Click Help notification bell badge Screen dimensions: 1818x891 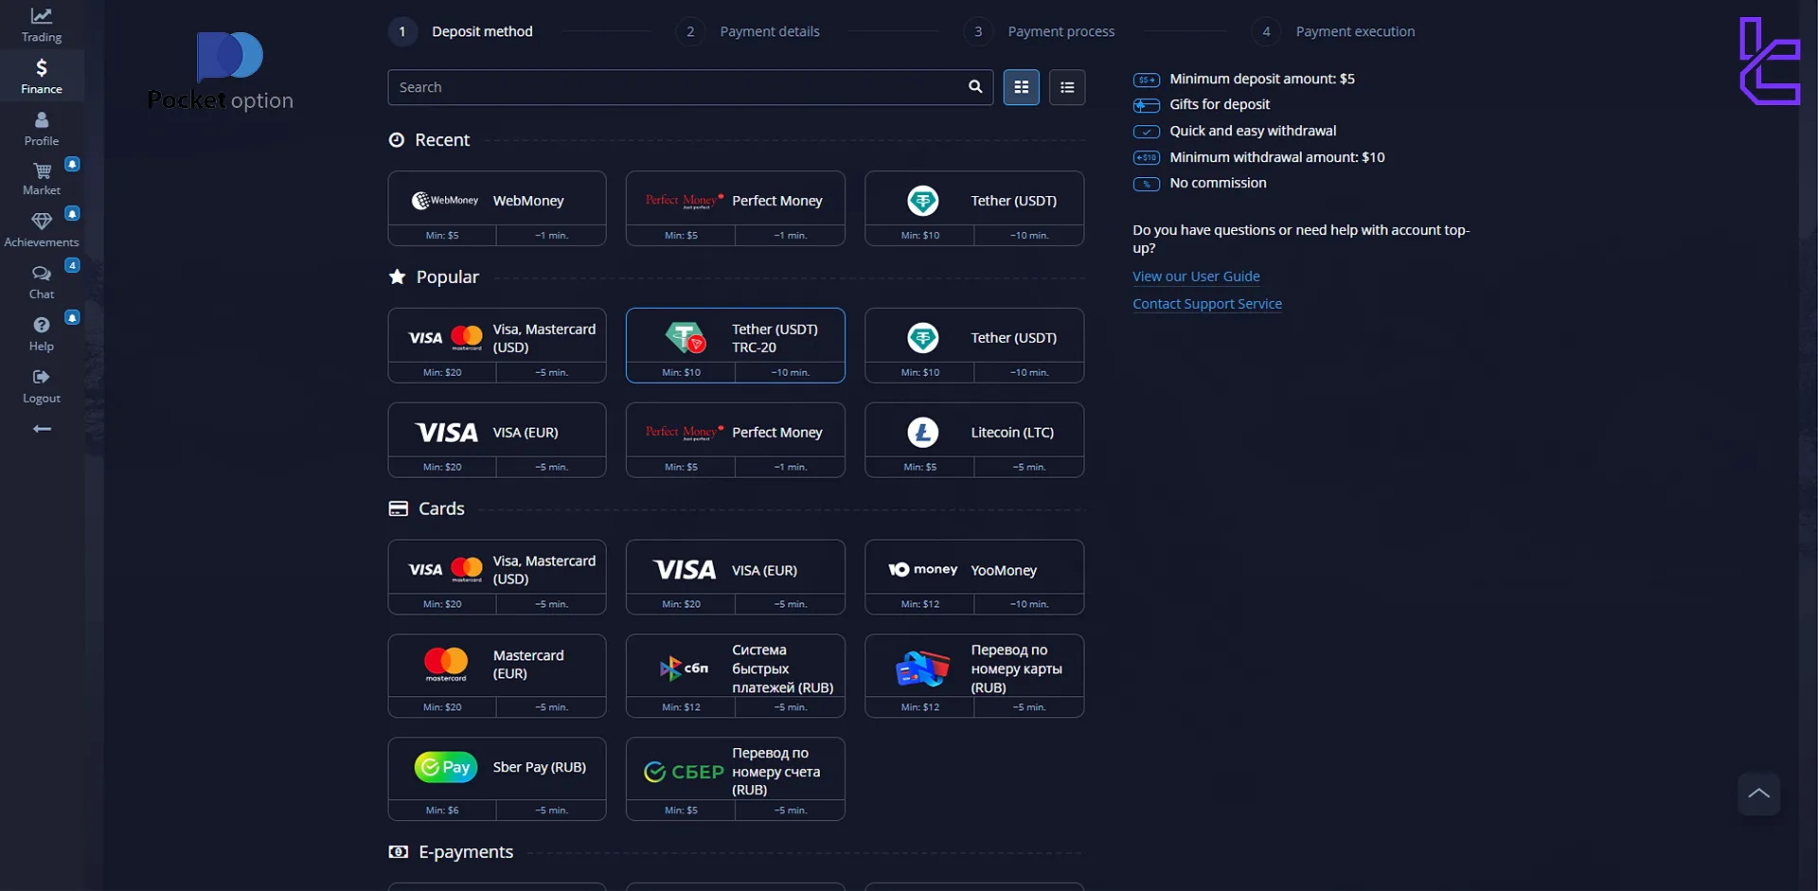[x=72, y=317]
